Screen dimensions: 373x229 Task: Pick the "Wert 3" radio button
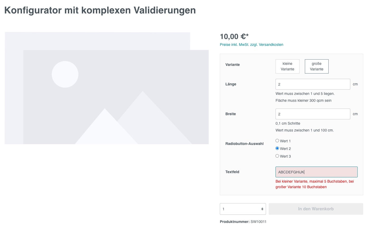click(x=277, y=156)
